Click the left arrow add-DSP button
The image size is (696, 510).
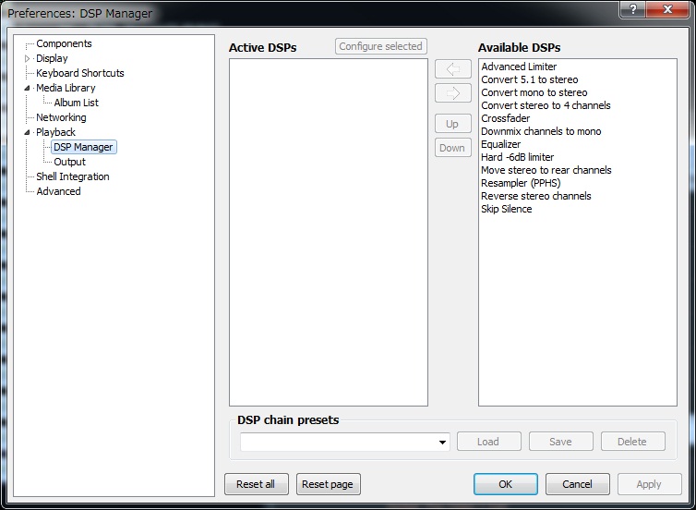click(452, 69)
